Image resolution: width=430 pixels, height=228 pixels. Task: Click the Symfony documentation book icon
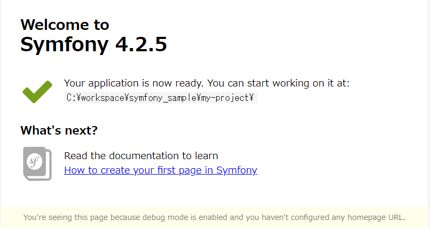[x=37, y=163]
